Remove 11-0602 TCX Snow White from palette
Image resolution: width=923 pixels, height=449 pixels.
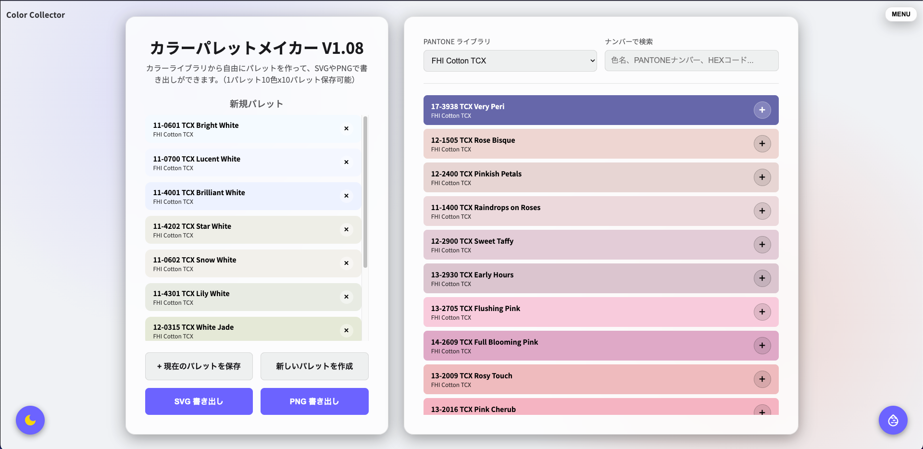click(x=346, y=263)
